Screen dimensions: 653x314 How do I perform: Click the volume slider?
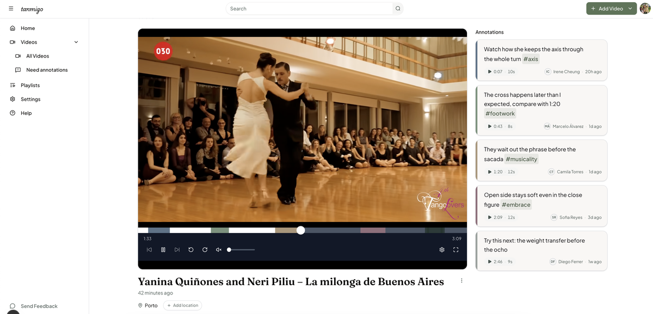(x=241, y=250)
